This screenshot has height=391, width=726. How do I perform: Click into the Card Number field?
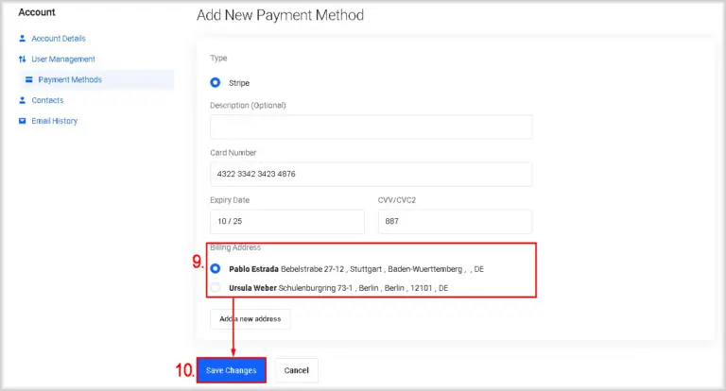point(371,174)
